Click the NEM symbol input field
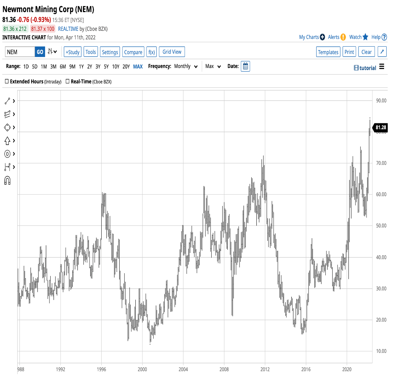This screenshot has height=380, width=398. [x=20, y=52]
